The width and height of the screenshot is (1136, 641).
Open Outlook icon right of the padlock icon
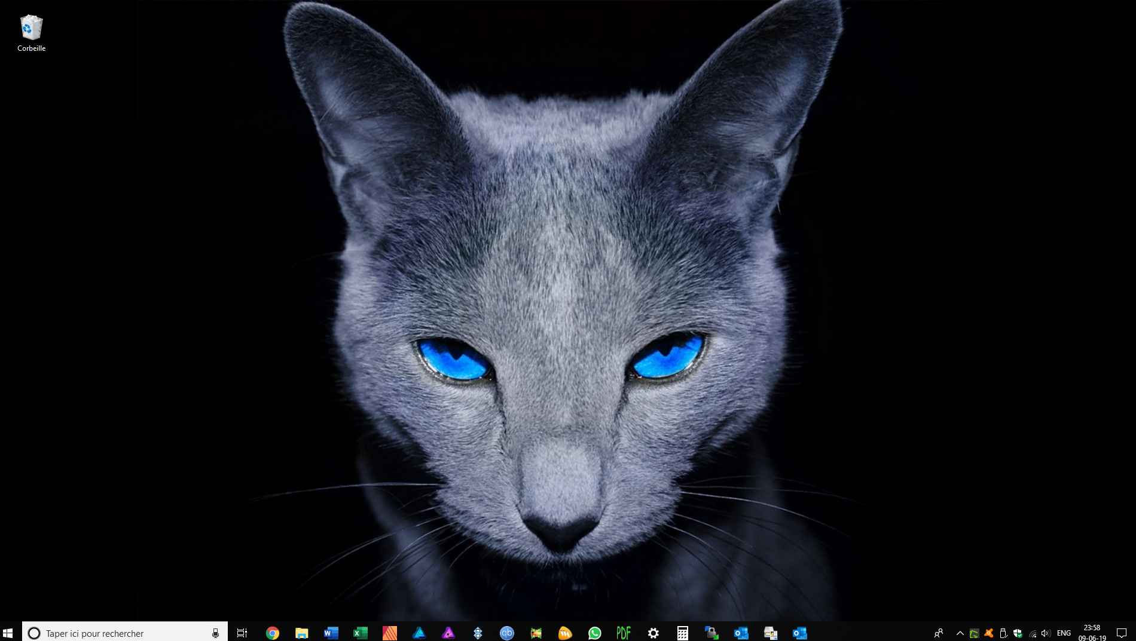[741, 633]
